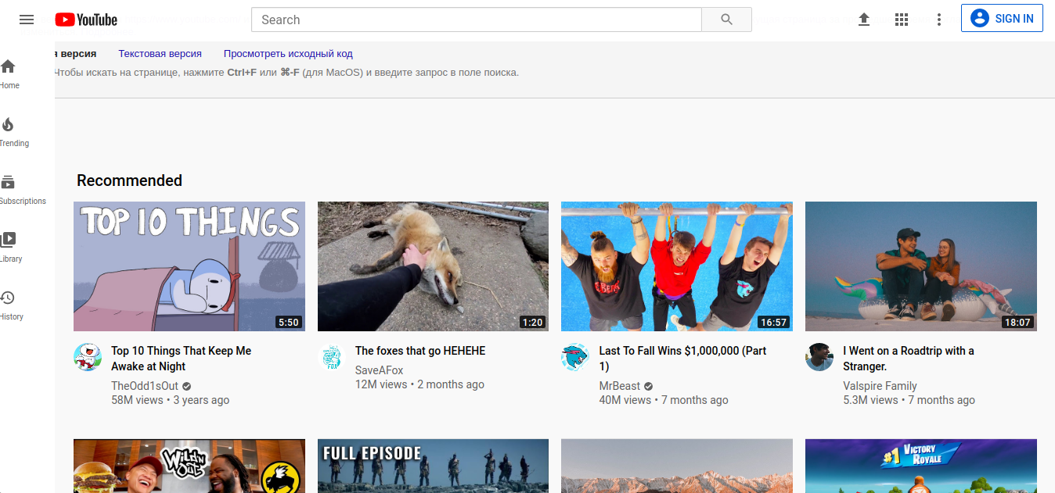The height and width of the screenshot is (493, 1055).
Task: Visit SaveAFox channel name
Action: tap(380, 370)
